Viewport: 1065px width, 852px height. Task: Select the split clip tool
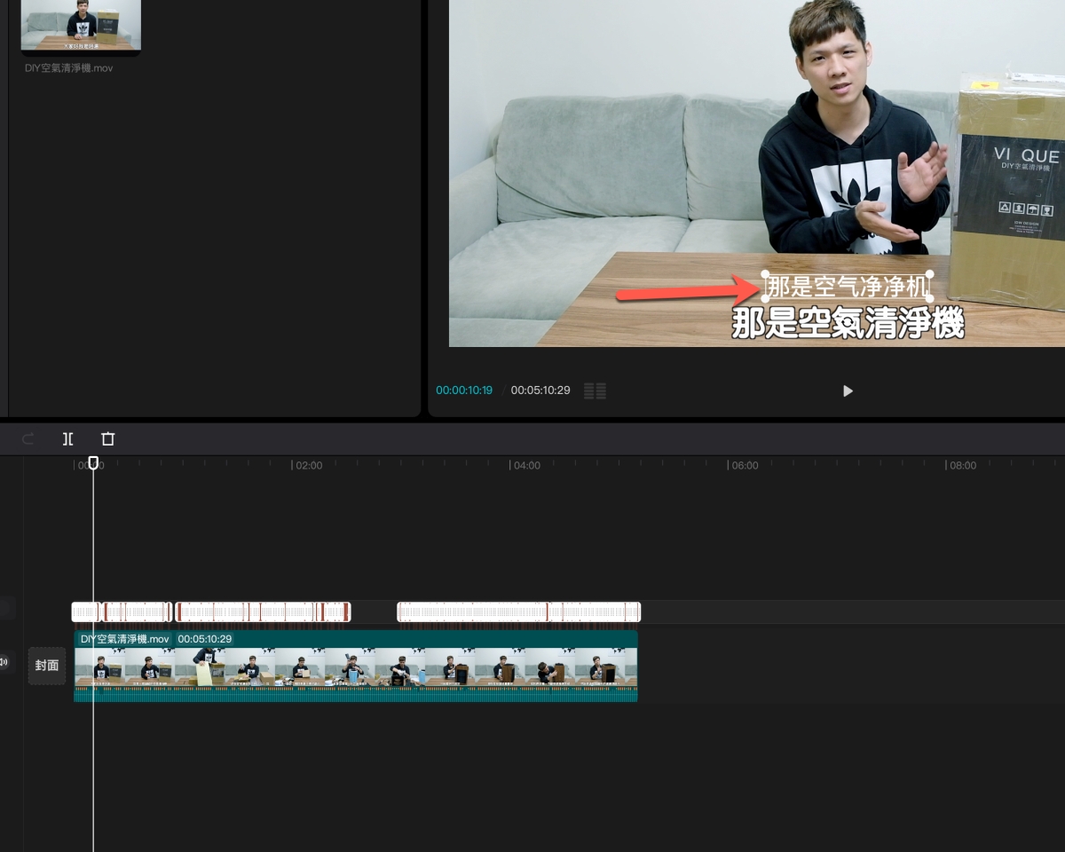click(68, 438)
